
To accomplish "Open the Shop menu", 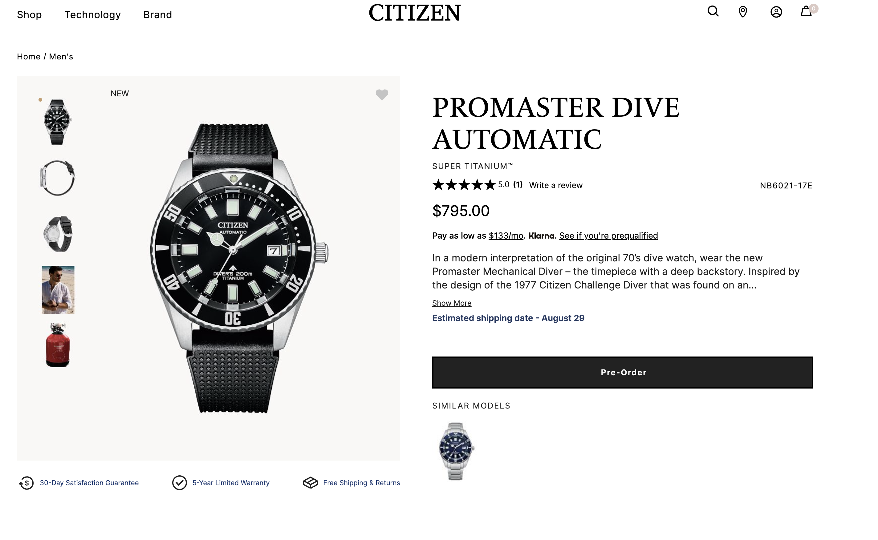I will click(x=29, y=15).
